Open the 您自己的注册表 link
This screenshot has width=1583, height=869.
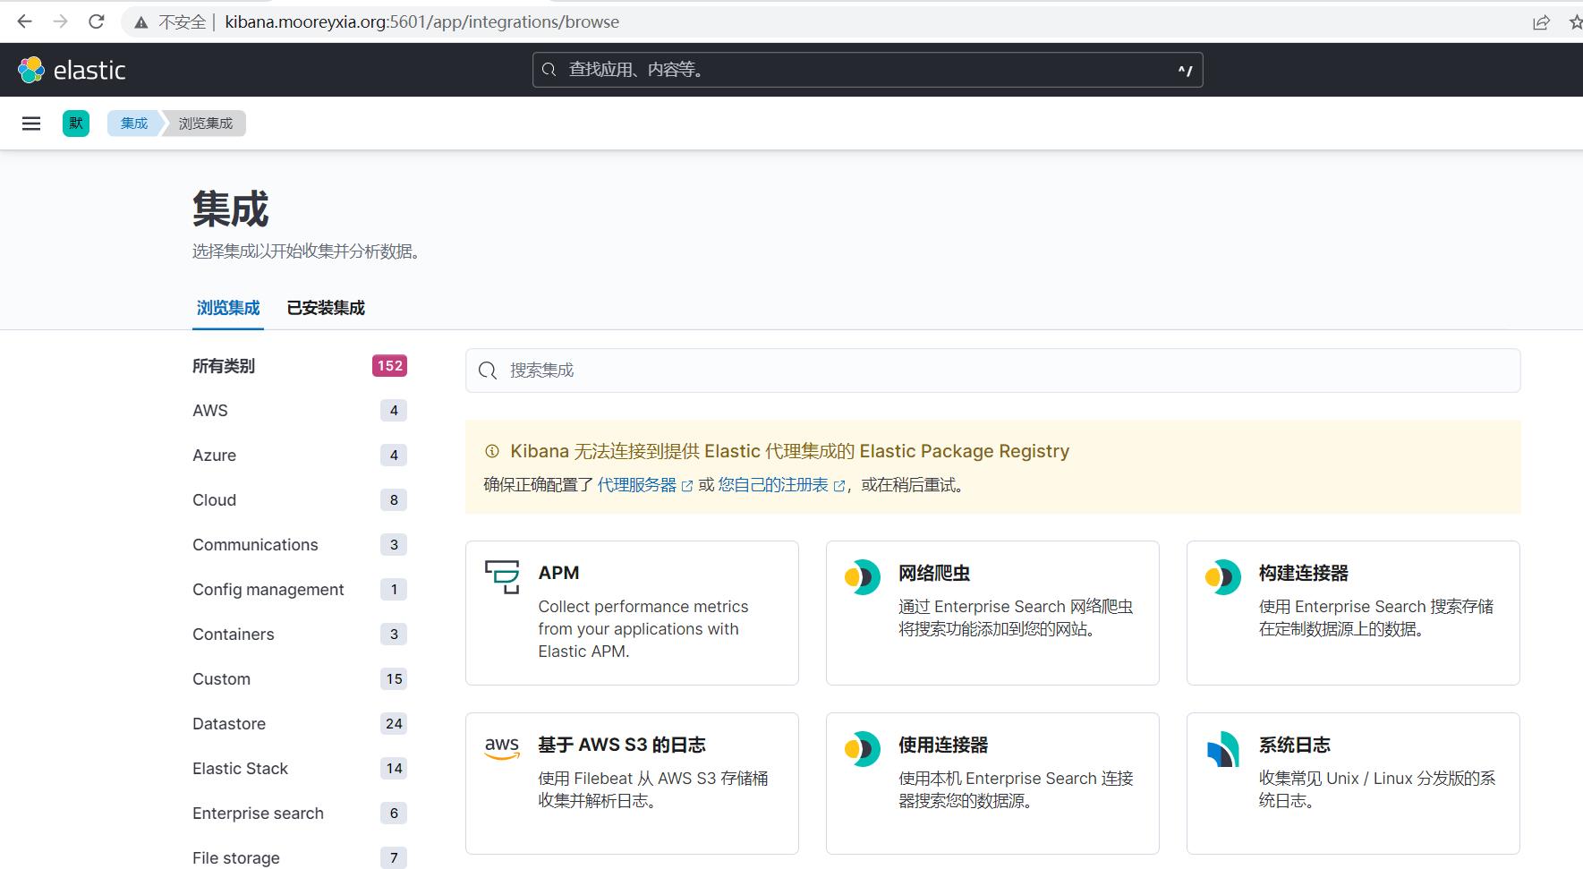click(773, 485)
